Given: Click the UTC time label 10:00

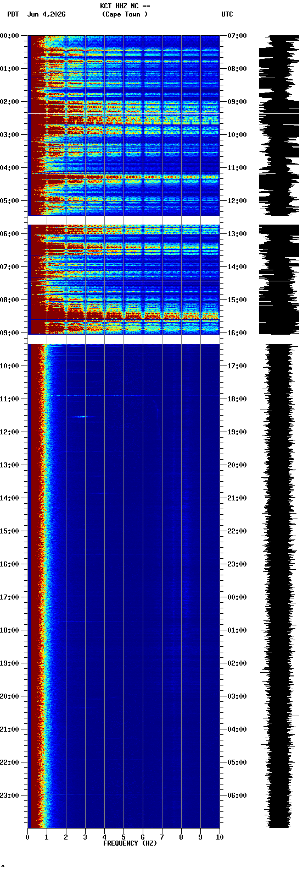Looking at the screenshot, I should click(237, 135).
